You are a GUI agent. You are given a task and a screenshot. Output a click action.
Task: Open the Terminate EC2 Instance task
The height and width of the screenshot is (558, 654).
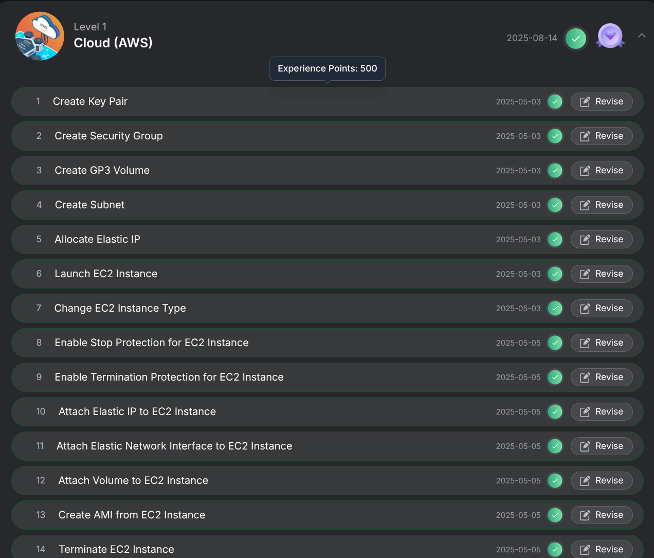point(116,549)
